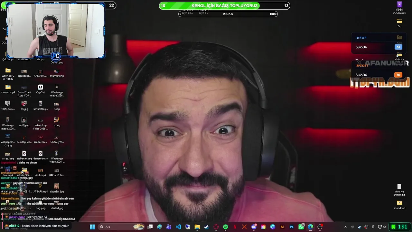Select the atabarı.mpeg media file

(24, 155)
